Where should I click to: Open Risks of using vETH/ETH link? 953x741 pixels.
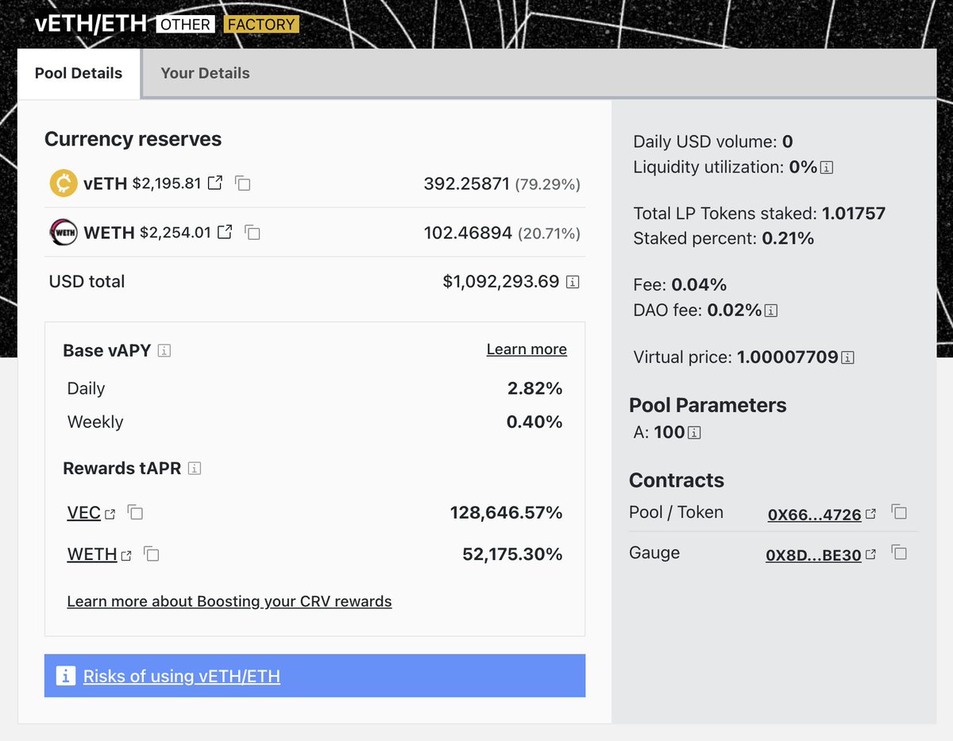click(x=182, y=676)
